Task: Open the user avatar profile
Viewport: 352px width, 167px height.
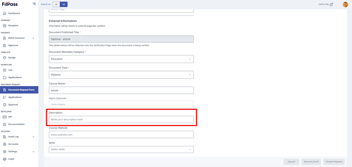Action: 345,4
